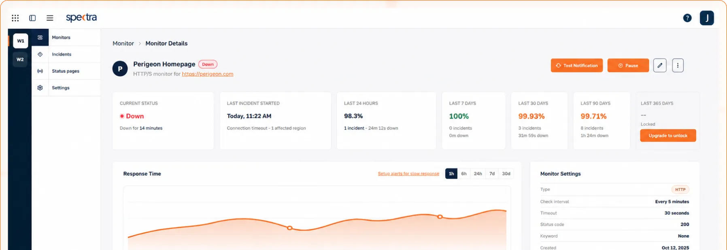Viewport: 727px width, 250px height.
Task: Open Setup alerts for slow response link
Action: 408,174
